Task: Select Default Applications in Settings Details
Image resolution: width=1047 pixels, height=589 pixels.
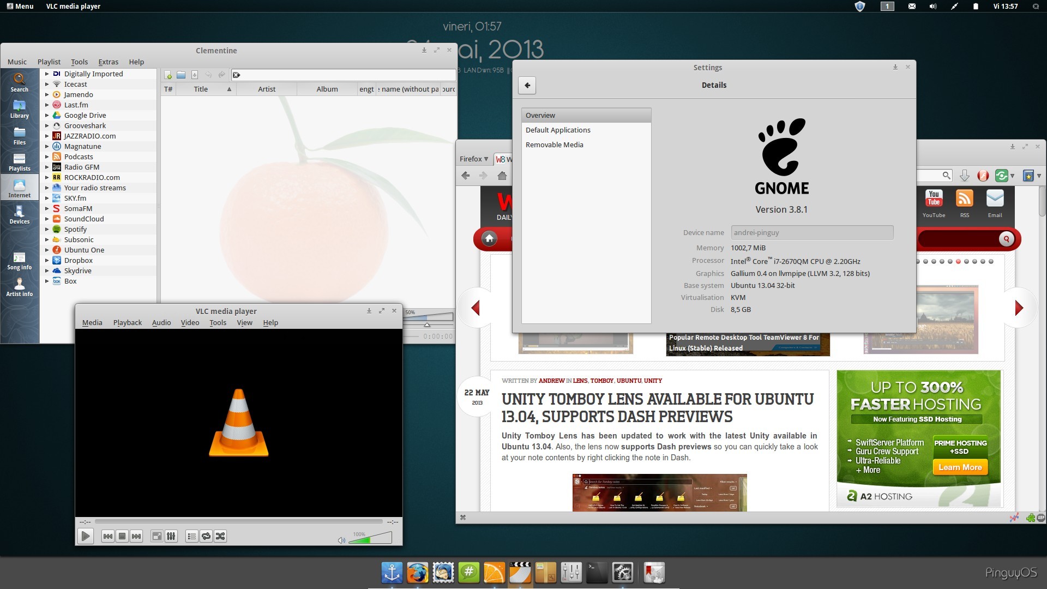Action: (x=586, y=130)
